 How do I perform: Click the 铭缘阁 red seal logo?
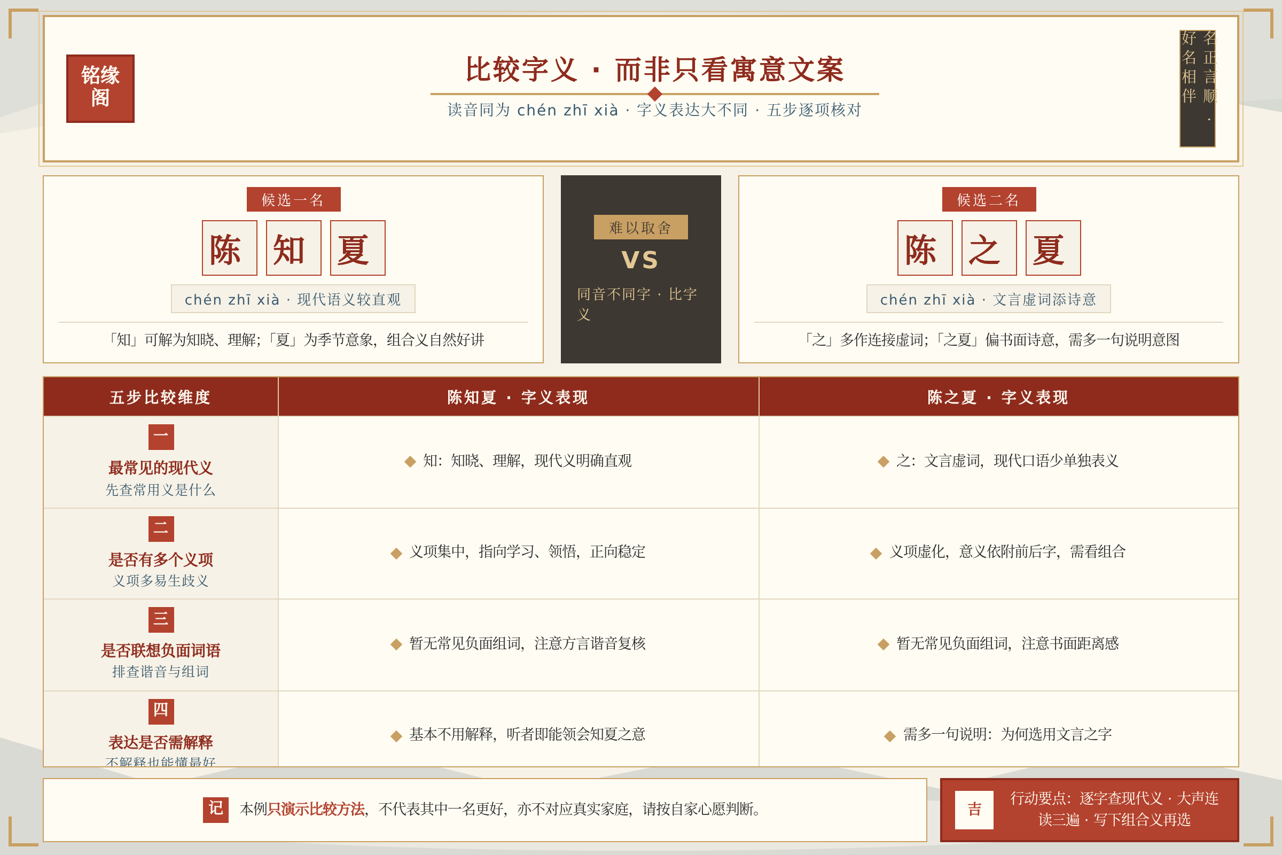pos(100,88)
